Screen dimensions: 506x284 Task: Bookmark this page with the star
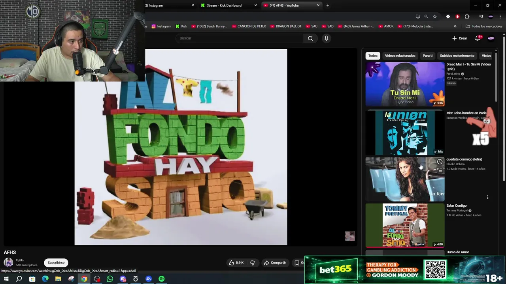(435, 17)
